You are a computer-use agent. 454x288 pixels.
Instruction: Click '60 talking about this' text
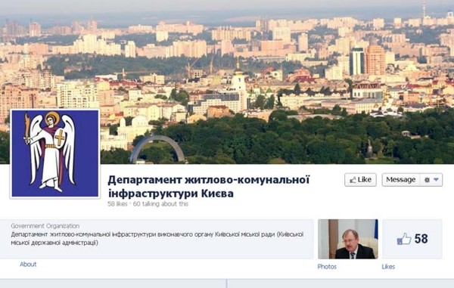(x=160, y=204)
